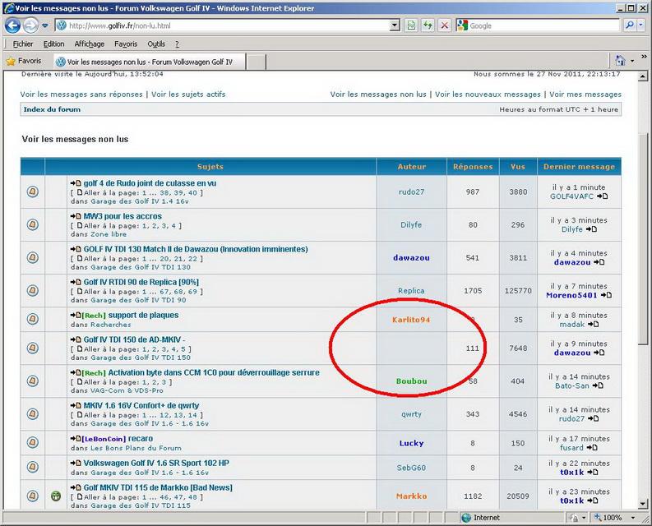The image size is (652, 526).
Task: Open the search provider dropdown arrow
Action: point(640,25)
